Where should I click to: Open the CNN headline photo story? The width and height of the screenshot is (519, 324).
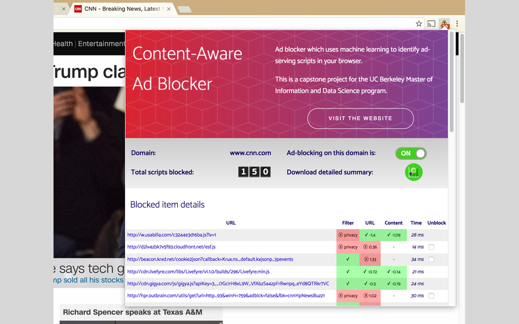click(x=89, y=172)
